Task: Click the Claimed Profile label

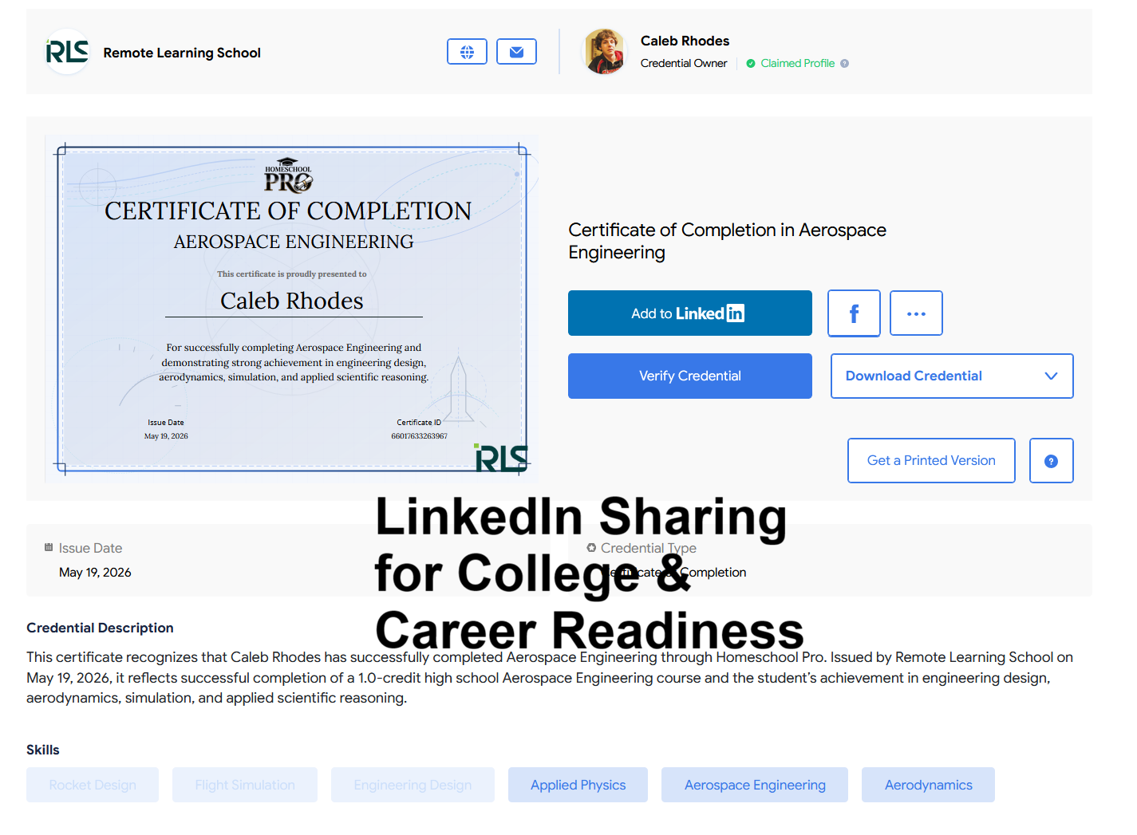Action: coord(798,64)
